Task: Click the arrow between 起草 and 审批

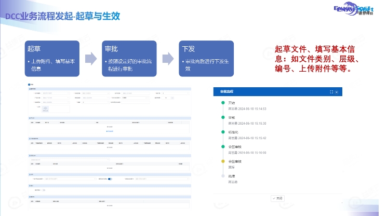Action: pos(91,59)
